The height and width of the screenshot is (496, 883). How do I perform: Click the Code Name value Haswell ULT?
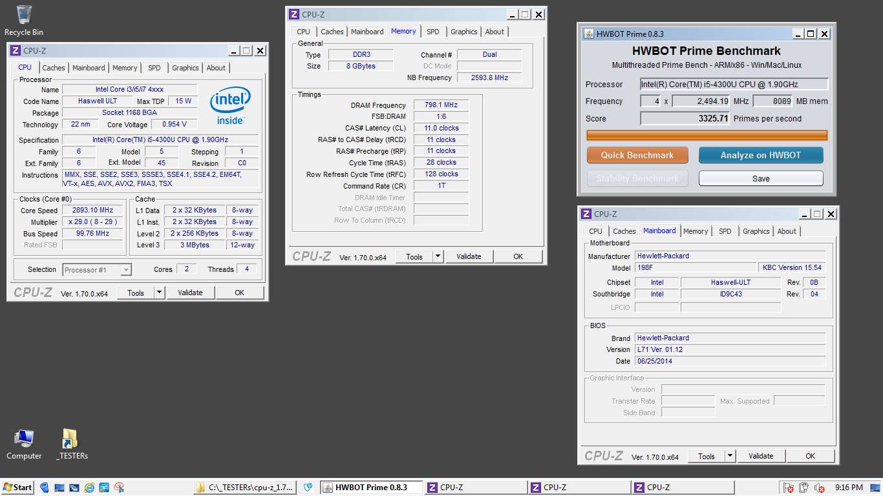[x=98, y=101]
